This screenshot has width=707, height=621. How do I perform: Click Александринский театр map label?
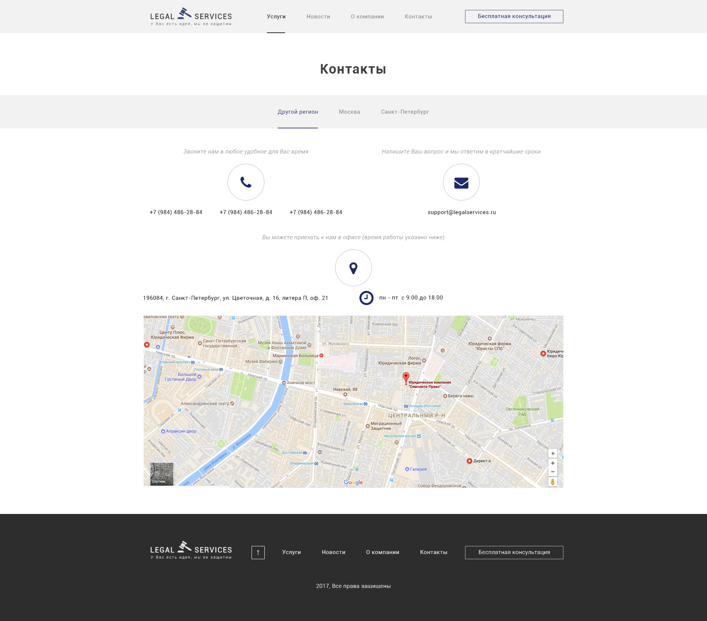[x=205, y=404]
